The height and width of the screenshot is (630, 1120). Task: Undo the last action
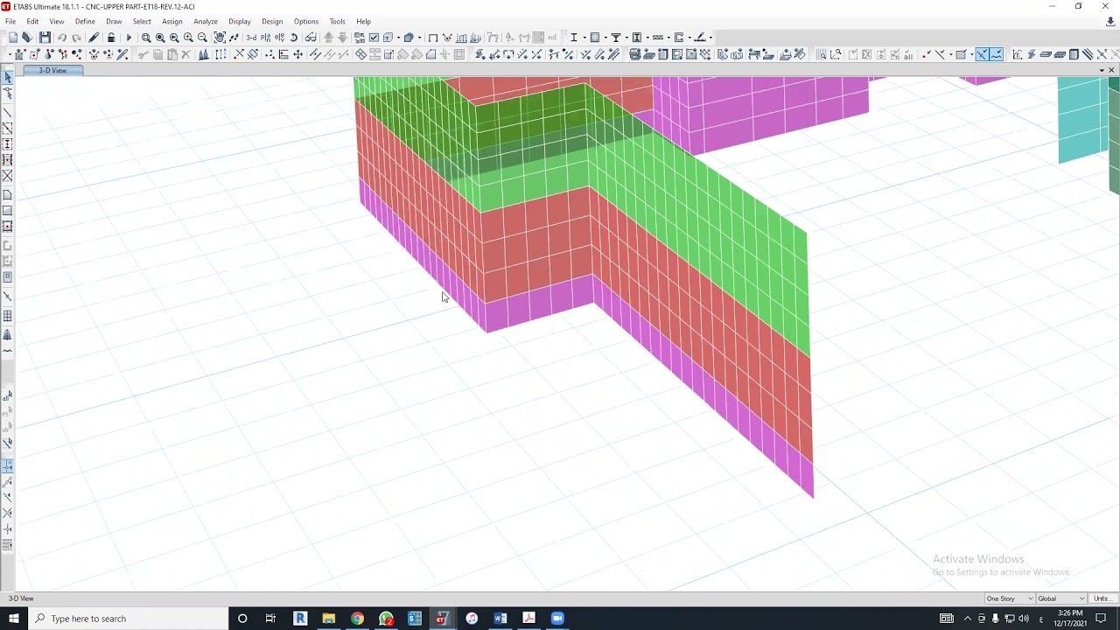62,38
